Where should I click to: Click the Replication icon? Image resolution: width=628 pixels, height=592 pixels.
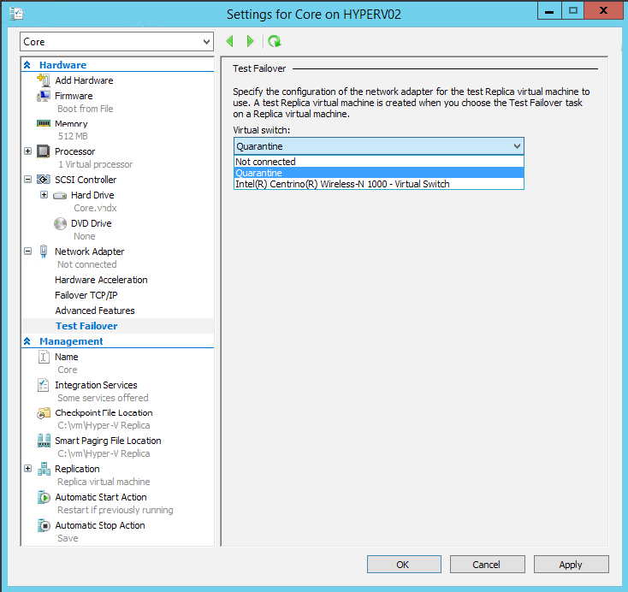(x=44, y=469)
